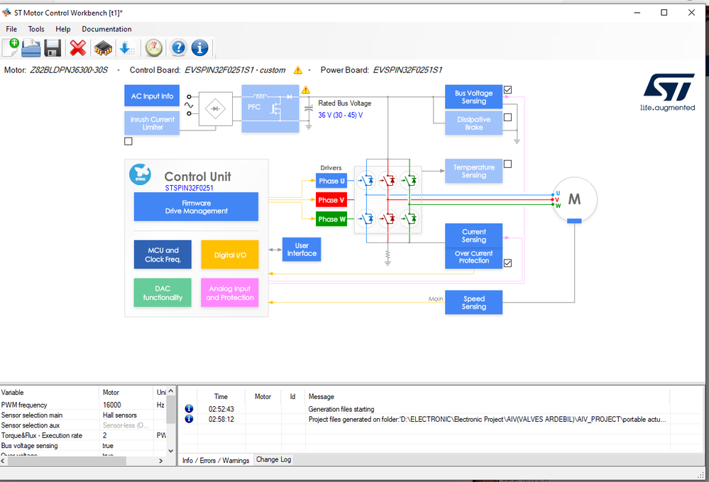This screenshot has width=709, height=482.
Task: Toggle the Bus Voltage Sensing checkbox
Action: [x=507, y=90]
